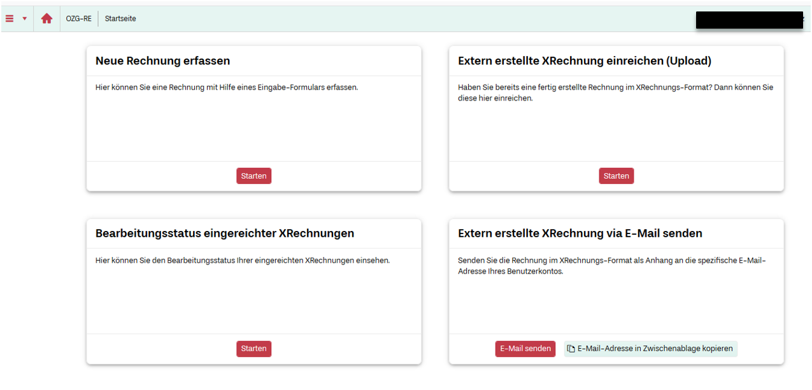Click the upload card's XRechnungs-Format description
The image size is (812, 390).
615,92
